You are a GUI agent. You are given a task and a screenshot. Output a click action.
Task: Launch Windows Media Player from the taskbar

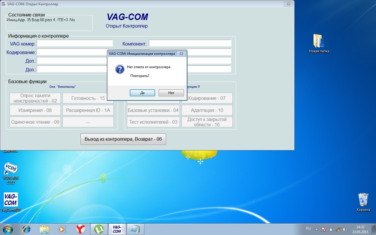(62, 229)
